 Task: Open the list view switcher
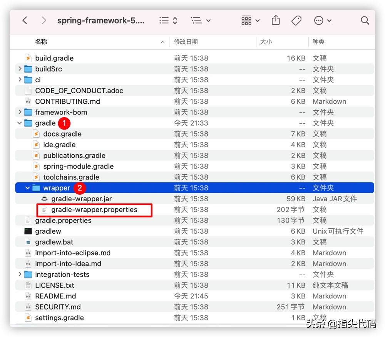[x=168, y=20]
